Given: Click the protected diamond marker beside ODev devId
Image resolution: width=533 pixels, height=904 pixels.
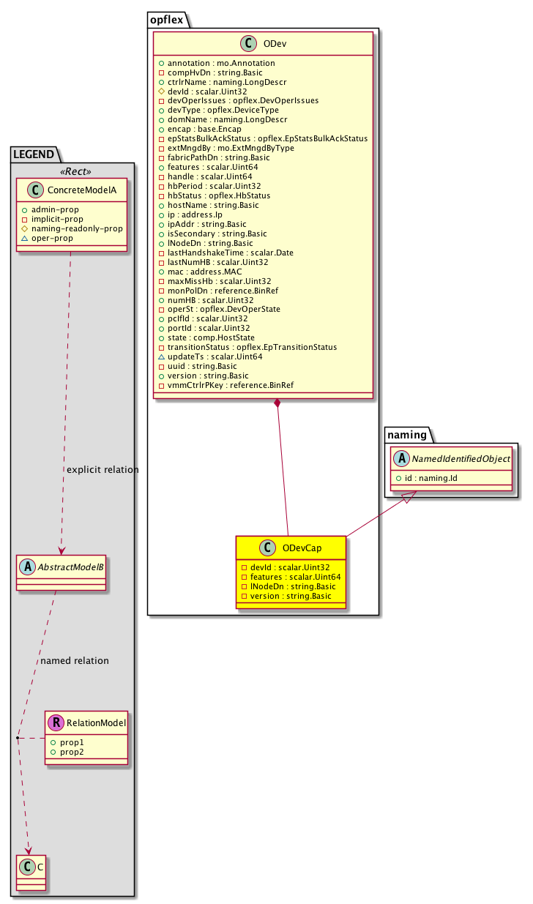Looking at the screenshot, I should [x=161, y=91].
